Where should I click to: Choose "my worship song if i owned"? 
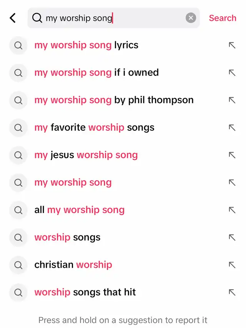pos(96,73)
